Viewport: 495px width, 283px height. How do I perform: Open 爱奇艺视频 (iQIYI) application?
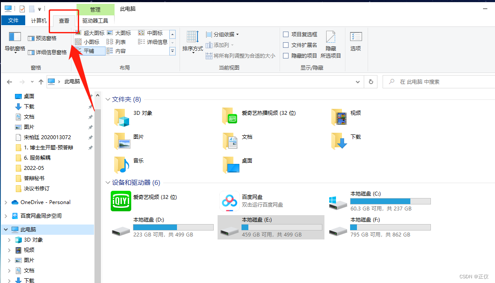[x=121, y=201]
